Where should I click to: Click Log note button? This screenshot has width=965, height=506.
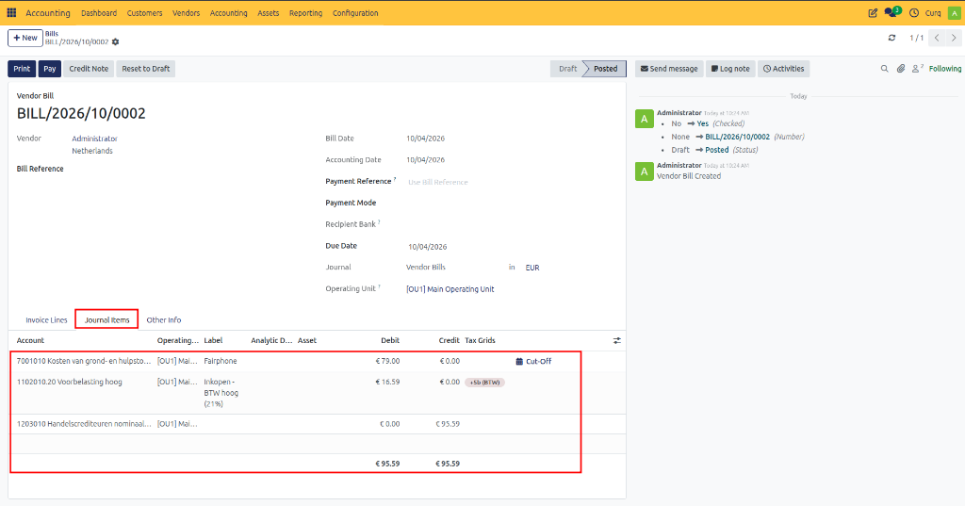(x=730, y=69)
